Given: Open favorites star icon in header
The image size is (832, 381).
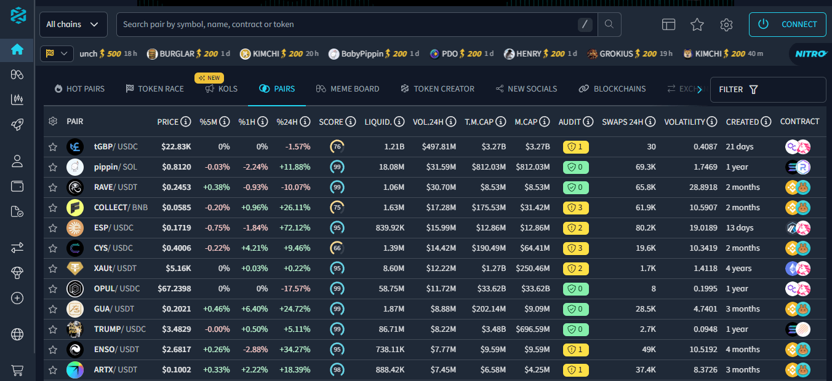Looking at the screenshot, I should pyautogui.click(x=697, y=25).
